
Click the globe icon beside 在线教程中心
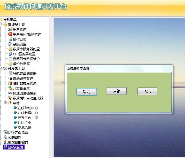pos(15,113)
